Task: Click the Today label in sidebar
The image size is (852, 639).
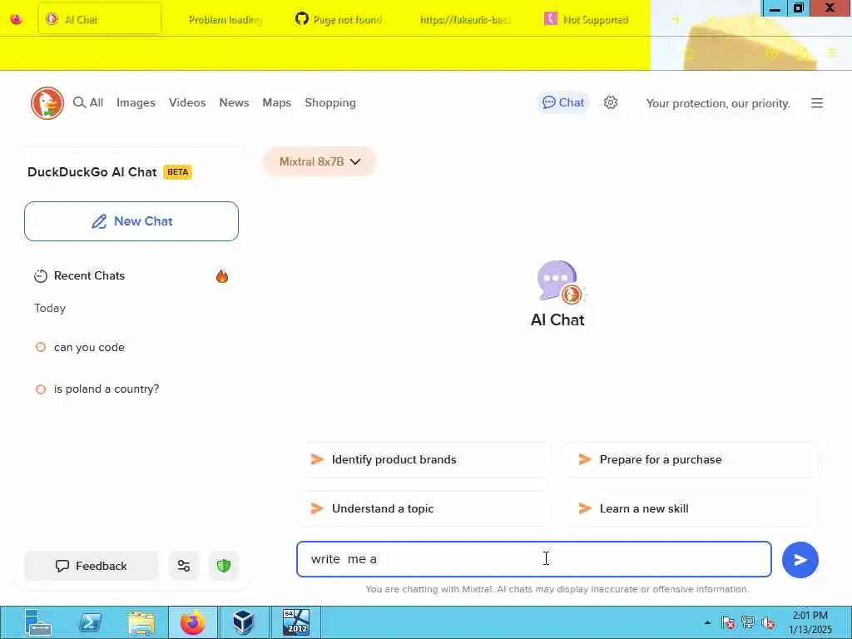Action: click(50, 308)
